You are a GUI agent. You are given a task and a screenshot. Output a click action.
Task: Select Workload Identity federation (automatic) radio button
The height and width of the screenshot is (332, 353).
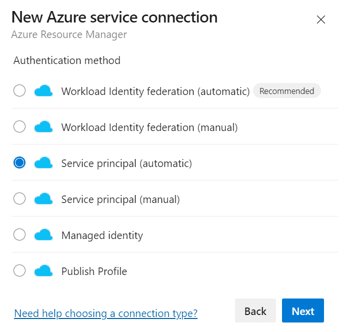(x=19, y=90)
